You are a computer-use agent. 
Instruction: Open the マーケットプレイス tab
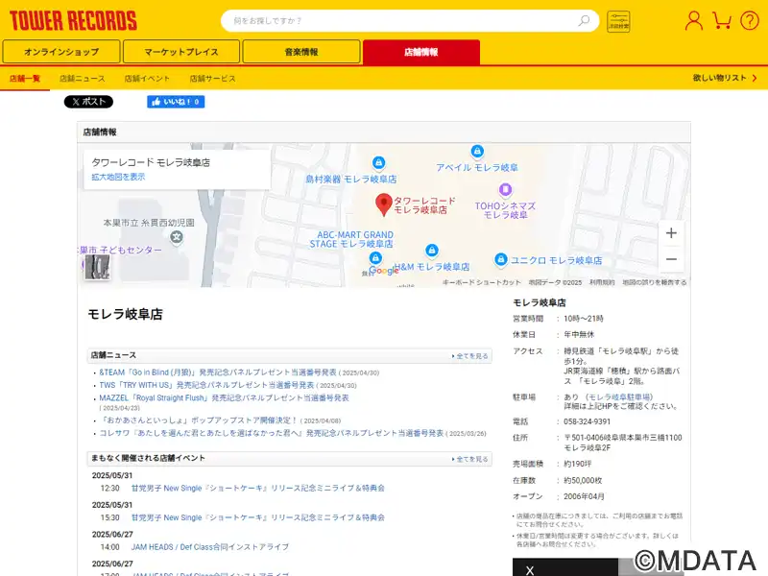(x=181, y=52)
